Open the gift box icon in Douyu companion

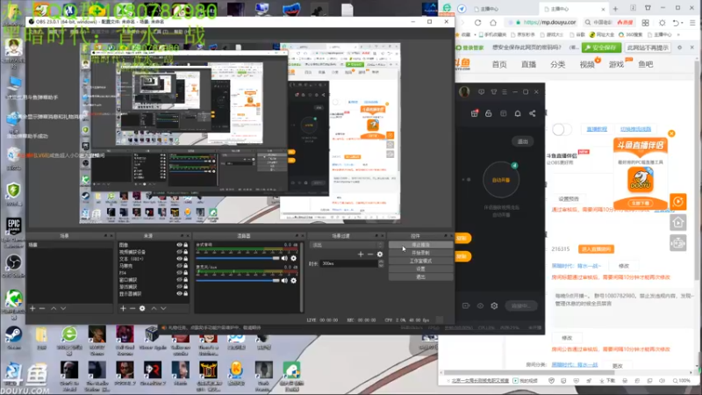point(475,114)
